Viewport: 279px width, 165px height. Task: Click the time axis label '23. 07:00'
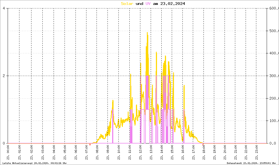coord(87,152)
